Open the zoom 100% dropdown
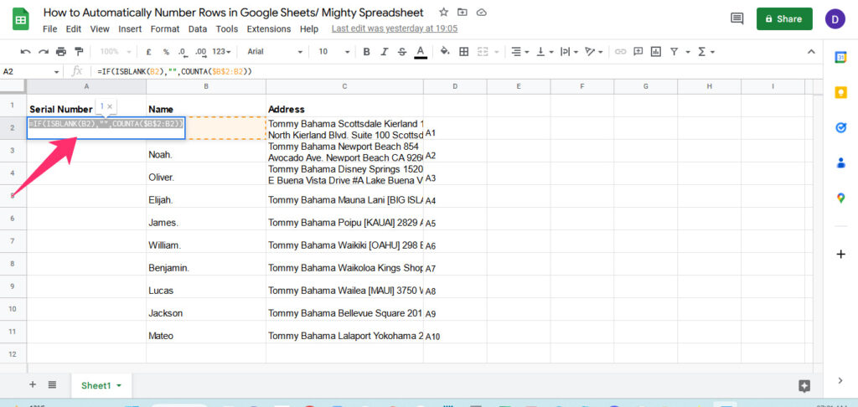Image resolution: width=858 pixels, height=407 pixels. click(x=116, y=51)
